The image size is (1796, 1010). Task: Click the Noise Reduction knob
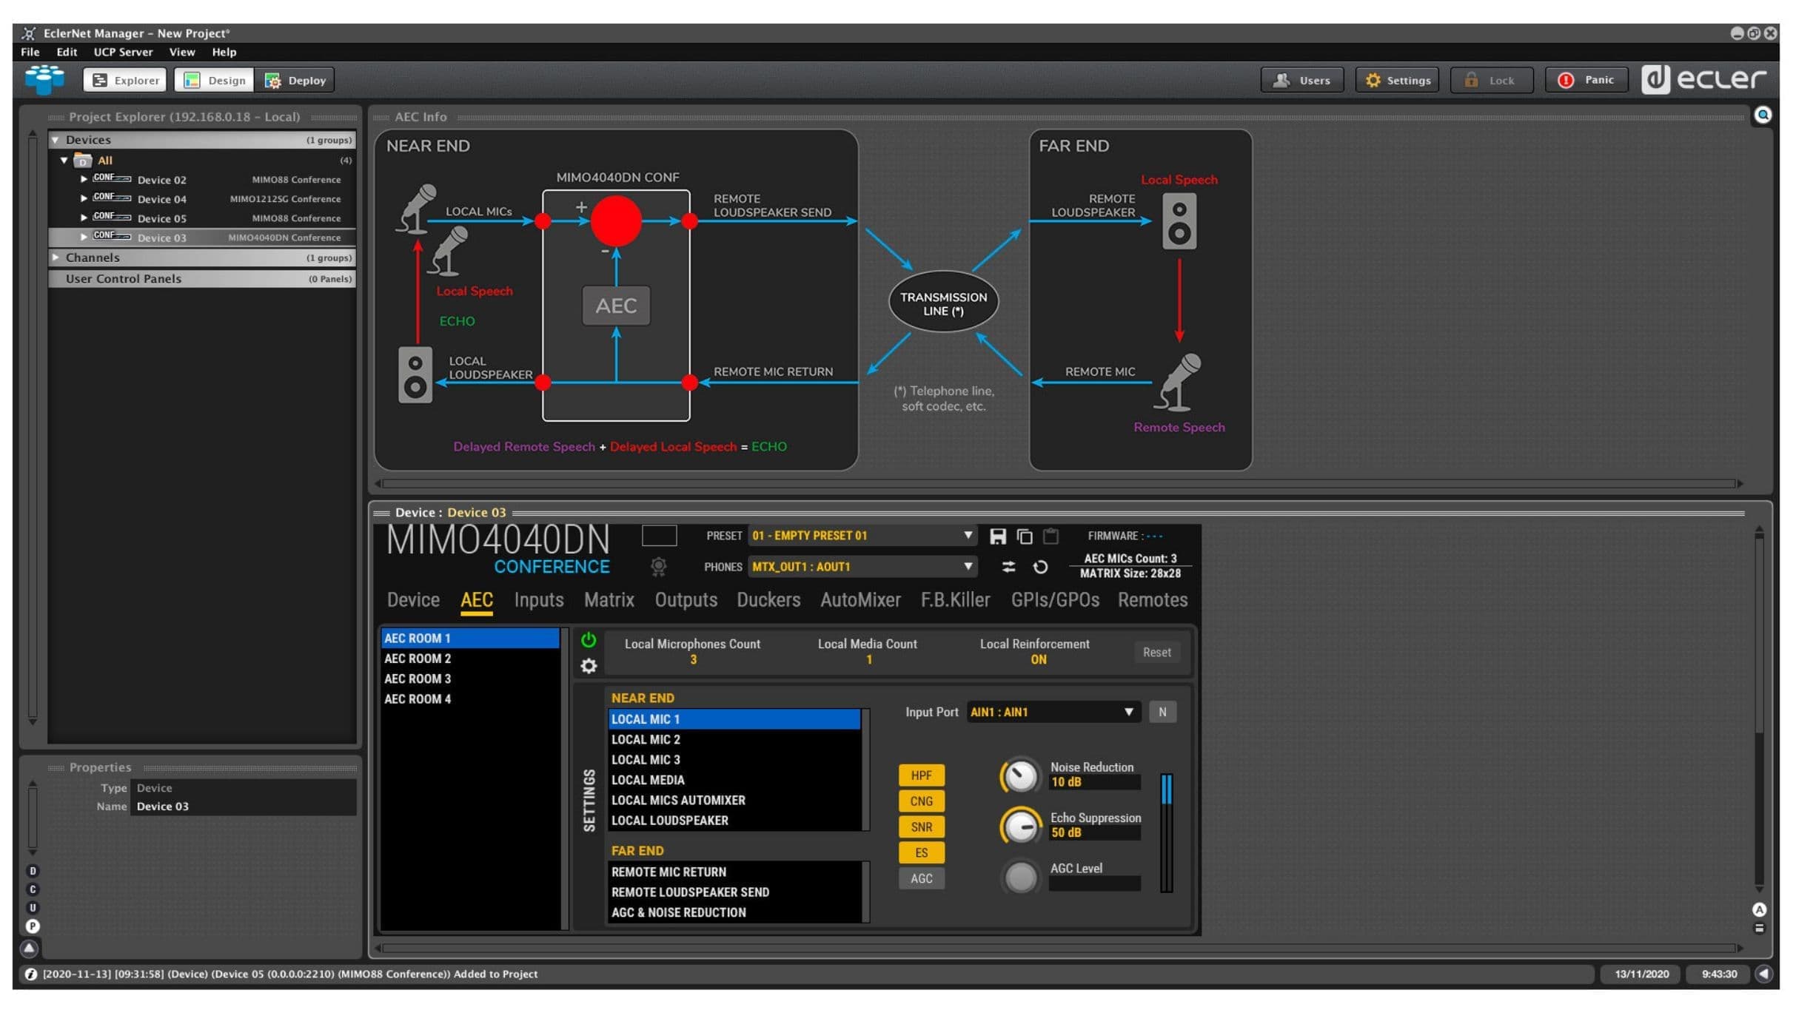[x=1021, y=776]
